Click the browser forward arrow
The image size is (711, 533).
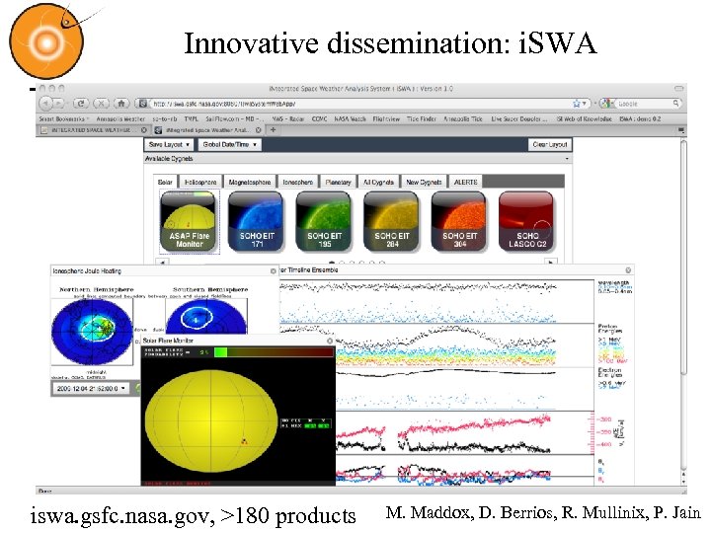point(59,104)
